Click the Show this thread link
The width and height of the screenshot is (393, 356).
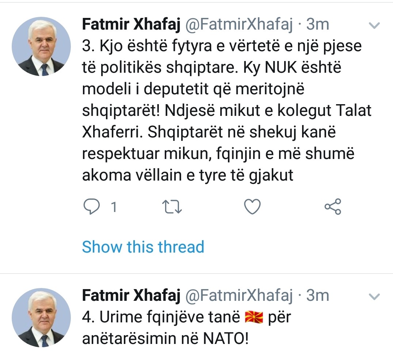pos(143,247)
